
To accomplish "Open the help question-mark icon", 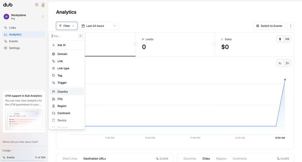I will click(37, 5).
